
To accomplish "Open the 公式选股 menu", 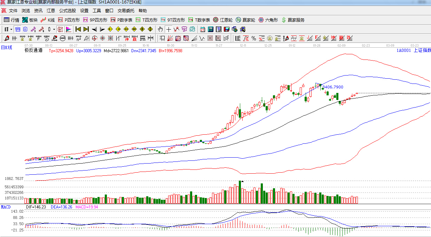I will [67, 11].
